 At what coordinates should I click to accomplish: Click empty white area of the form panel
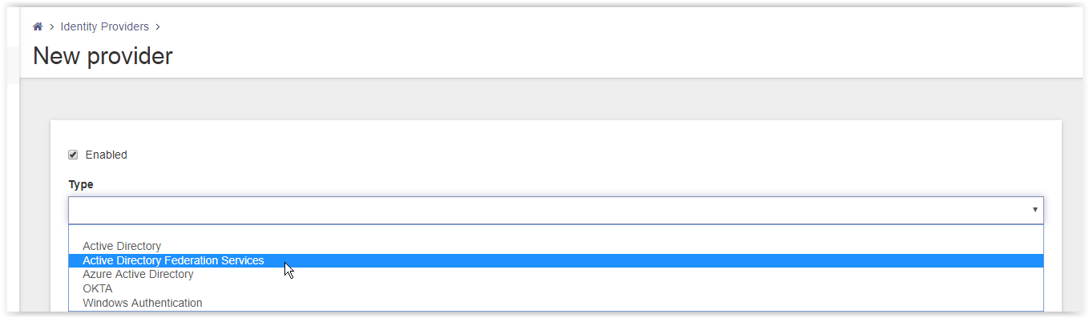561,160
